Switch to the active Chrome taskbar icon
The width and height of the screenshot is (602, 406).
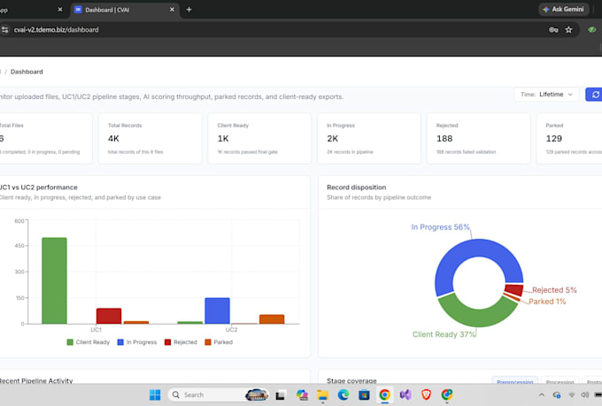click(385, 395)
